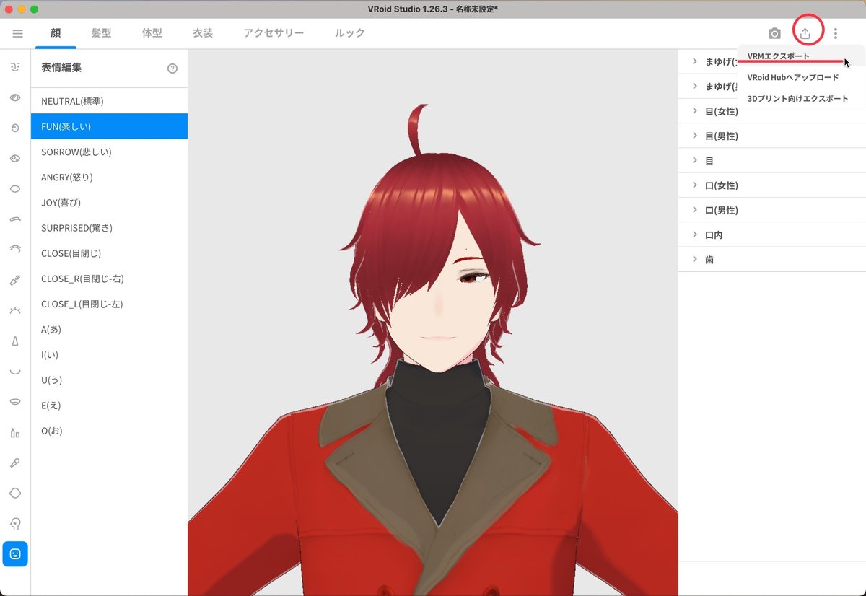
Task: Open the hamburger menu at top left
Action: 17,32
